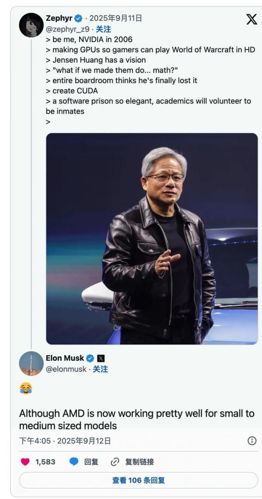262x499 pixels.
Task: Click the copy link chain icon
Action: 115,462
